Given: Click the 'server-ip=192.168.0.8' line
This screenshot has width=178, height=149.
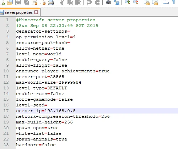Looking at the screenshot, I should [x=46, y=111].
